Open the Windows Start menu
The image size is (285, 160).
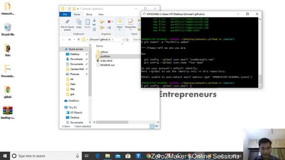5,156
